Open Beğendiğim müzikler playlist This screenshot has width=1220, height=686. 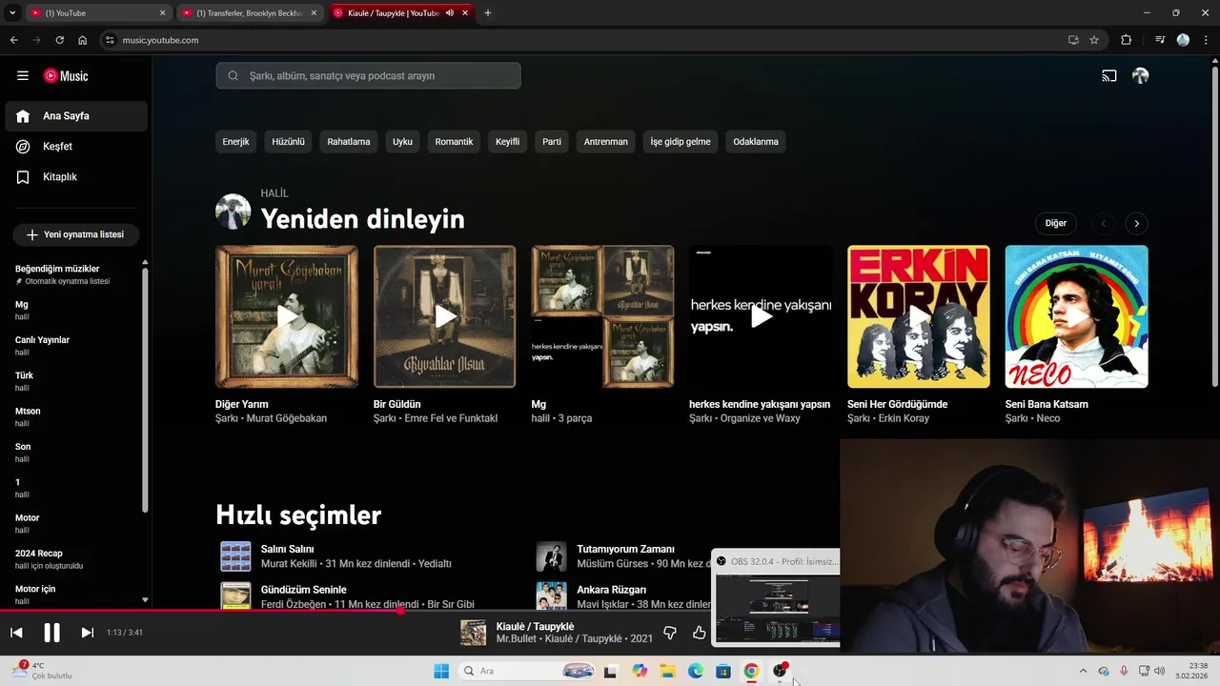pyautogui.click(x=74, y=274)
